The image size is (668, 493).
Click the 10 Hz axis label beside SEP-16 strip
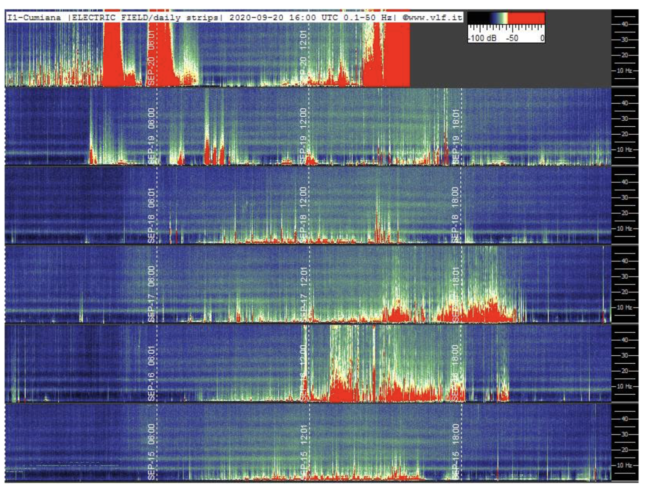pos(625,386)
